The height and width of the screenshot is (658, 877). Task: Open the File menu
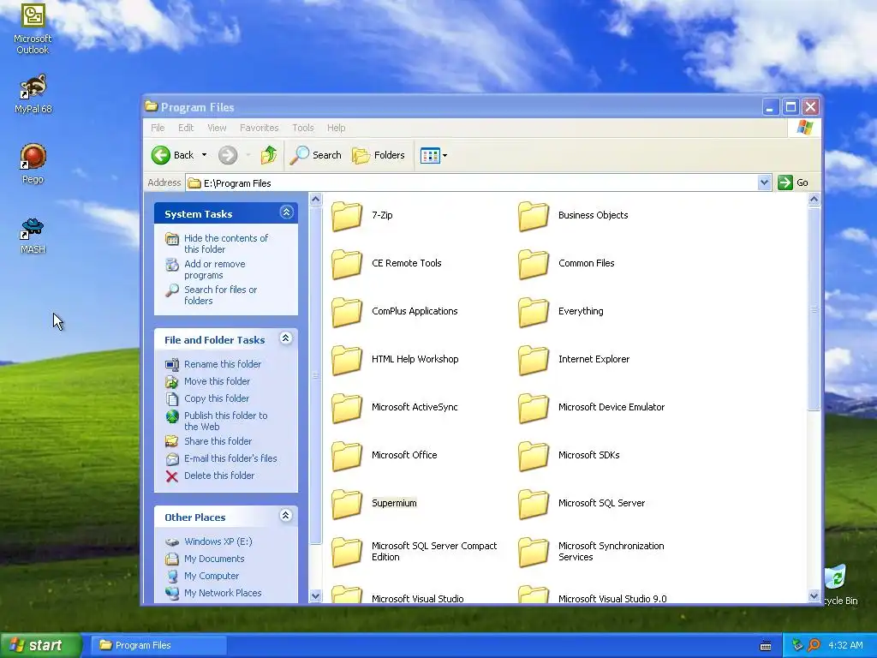click(158, 128)
